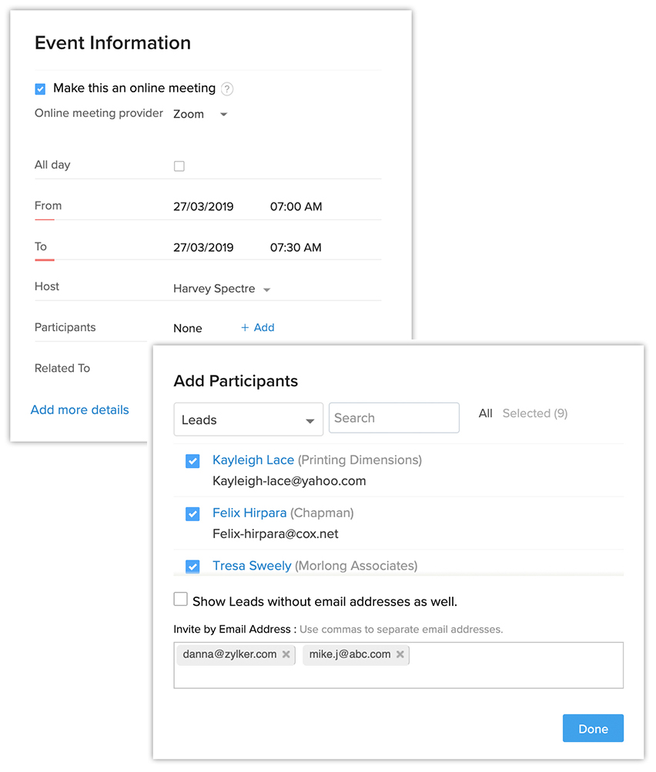This screenshot has height=772, width=656.
Task: Switch to the All participants tab
Action: (485, 413)
